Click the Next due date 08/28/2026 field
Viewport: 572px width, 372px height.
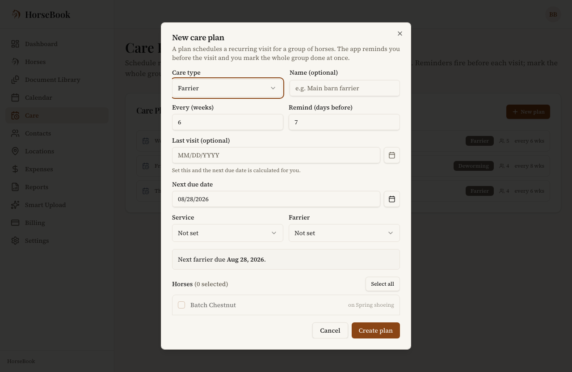(x=276, y=199)
